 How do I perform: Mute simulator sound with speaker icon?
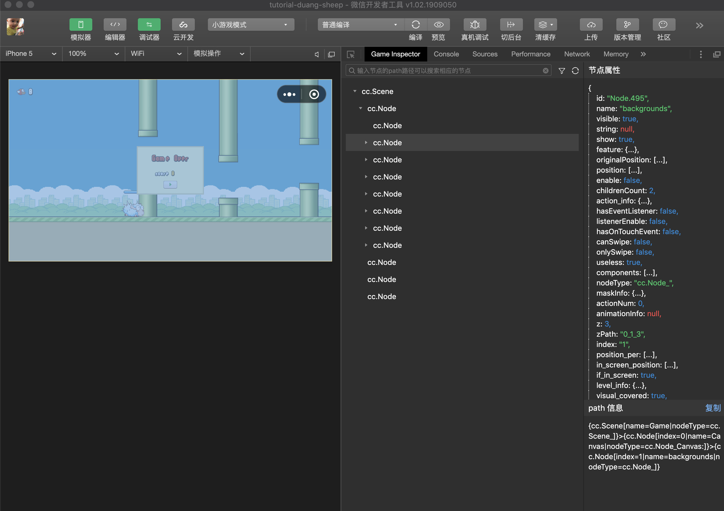tap(317, 54)
